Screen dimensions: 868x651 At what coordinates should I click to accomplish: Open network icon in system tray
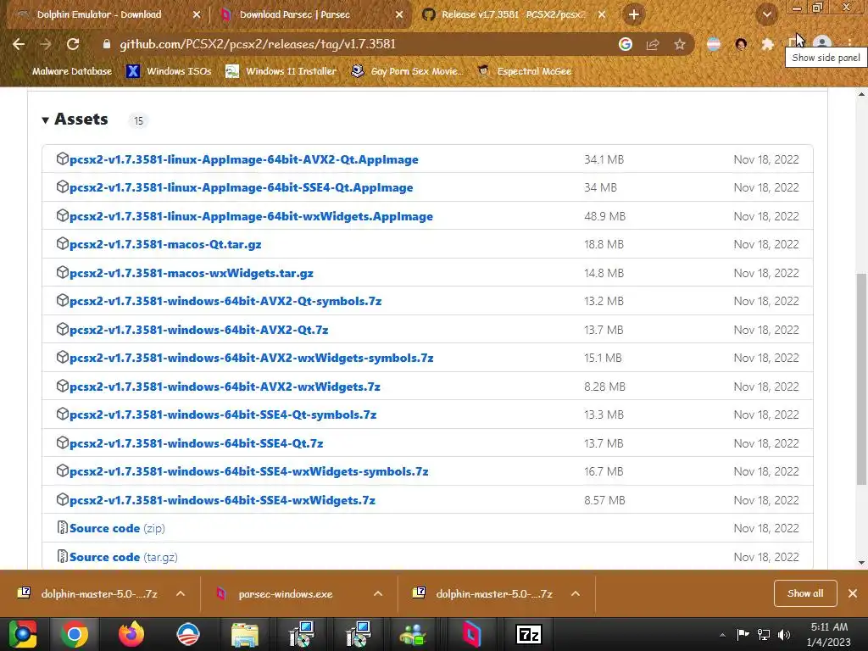click(x=764, y=634)
